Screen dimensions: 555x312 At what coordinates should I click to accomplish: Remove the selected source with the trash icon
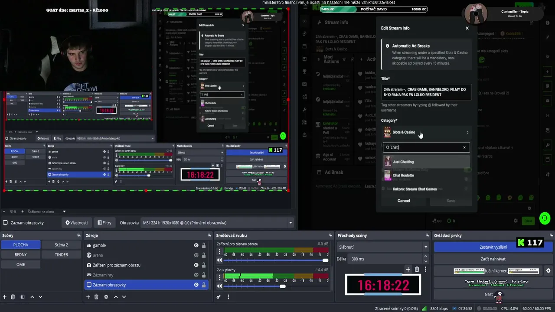click(x=96, y=297)
